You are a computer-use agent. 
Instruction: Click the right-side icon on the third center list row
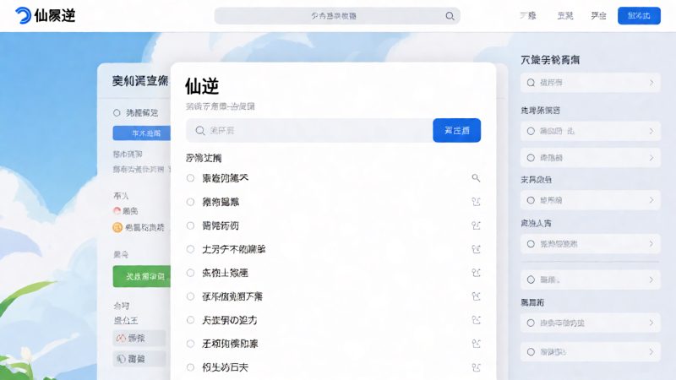476,225
